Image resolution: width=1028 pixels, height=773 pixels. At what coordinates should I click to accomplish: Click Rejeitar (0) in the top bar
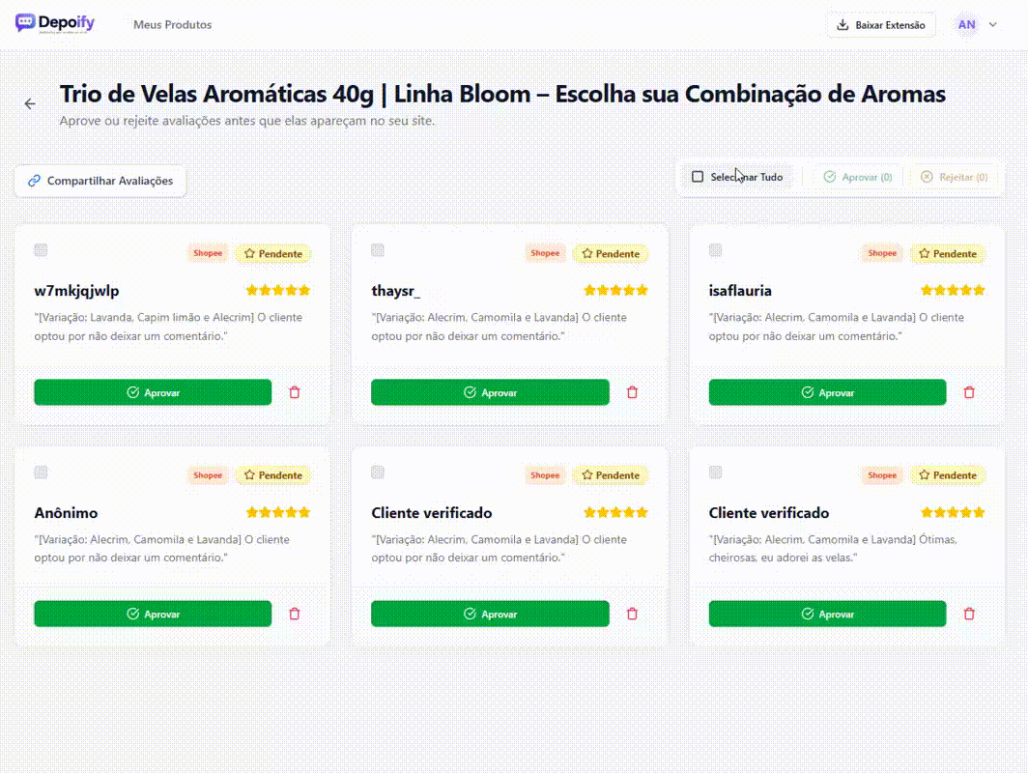955,177
